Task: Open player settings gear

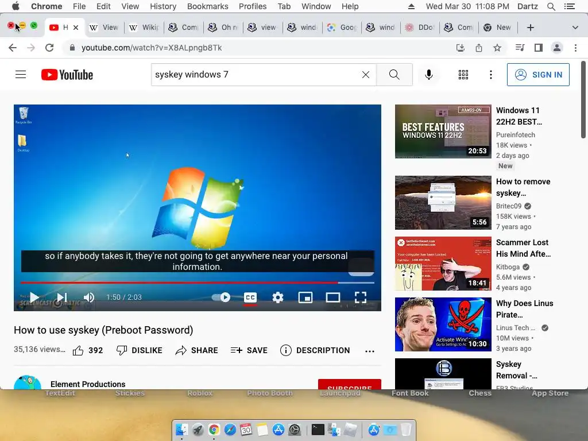Action: 277,297
